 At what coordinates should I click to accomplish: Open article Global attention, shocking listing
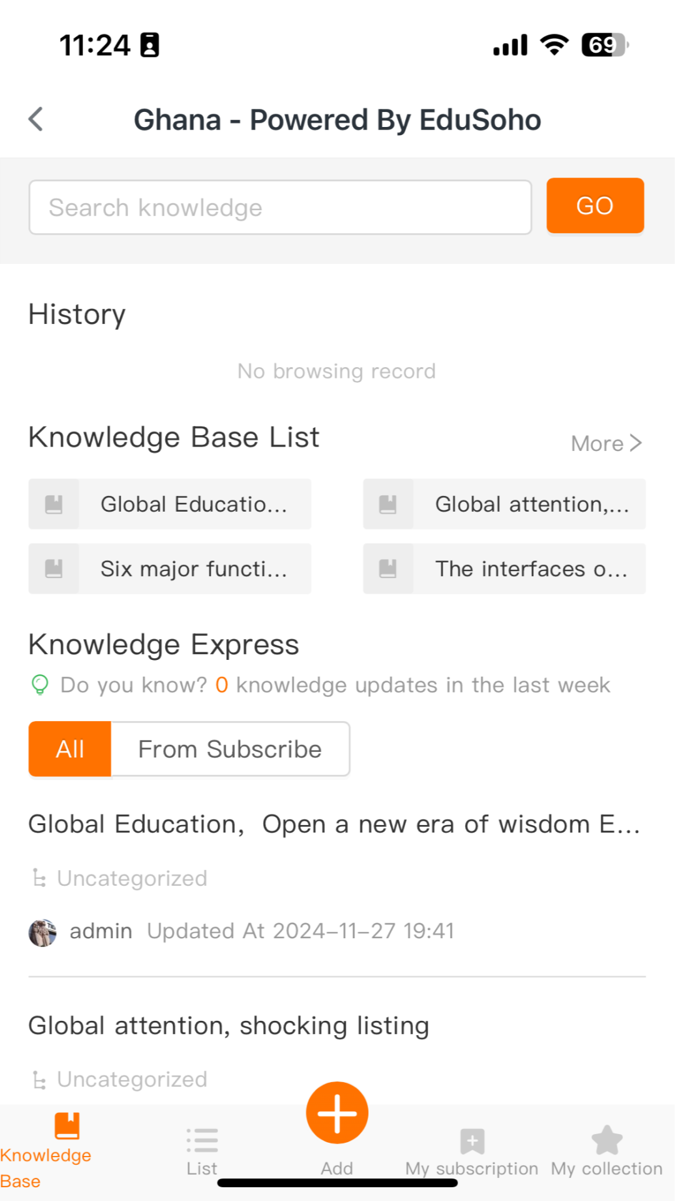[229, 1026]
